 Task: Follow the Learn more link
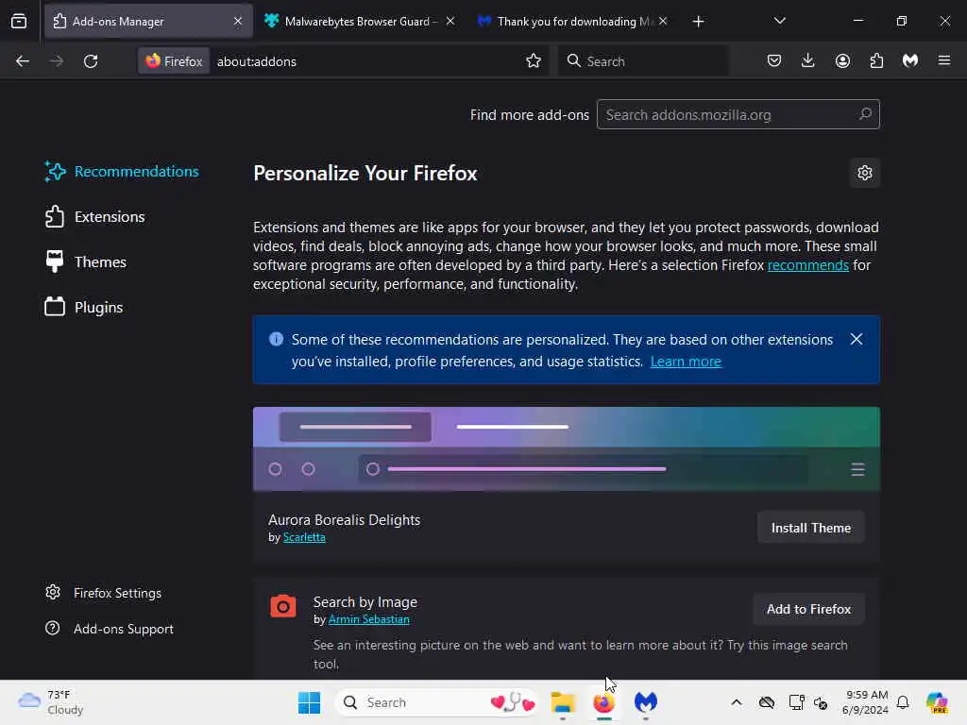pyautogui.click(x=686, y=362)
